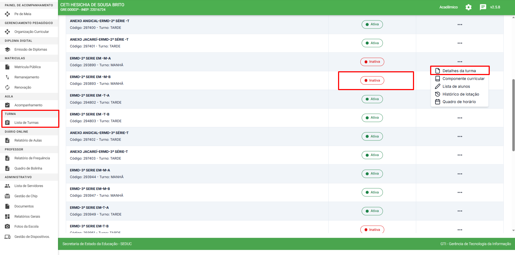The image size is (515, 255).
Task: Click the Ativa status badge for ERMD-2ª SERIE EM-T-A
Action: [x=372, y=99]
